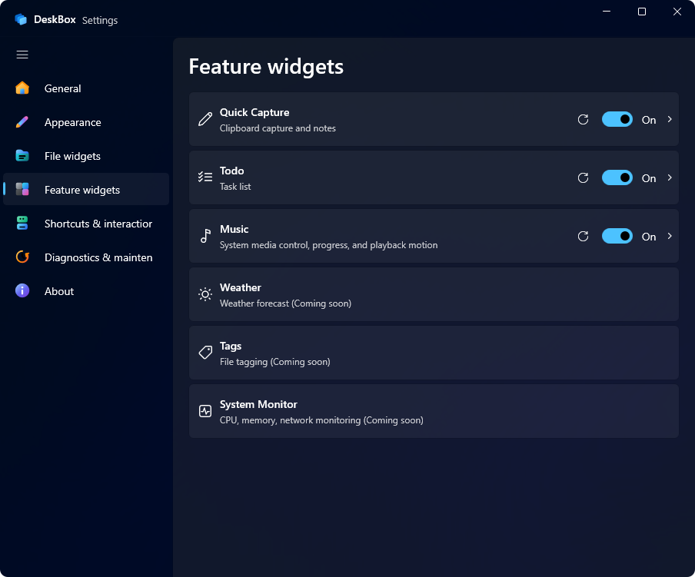Click 'CPU, memory, network monitoring' text
This screenshot has width=695, height=577.
coord(321,420)
